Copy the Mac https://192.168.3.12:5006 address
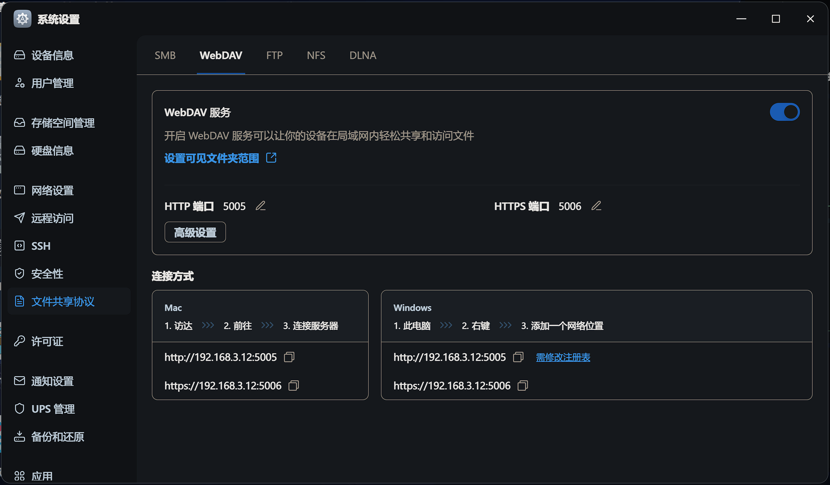 (294, 386)
